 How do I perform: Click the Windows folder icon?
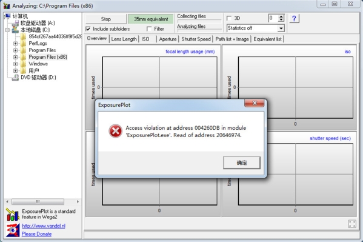pos(23,64)
